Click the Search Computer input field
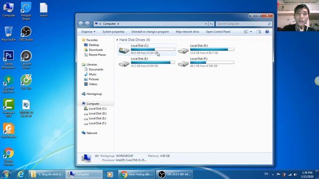Viewport: 319px width, 179px height. pyautogui.click(x=244, y=24)
